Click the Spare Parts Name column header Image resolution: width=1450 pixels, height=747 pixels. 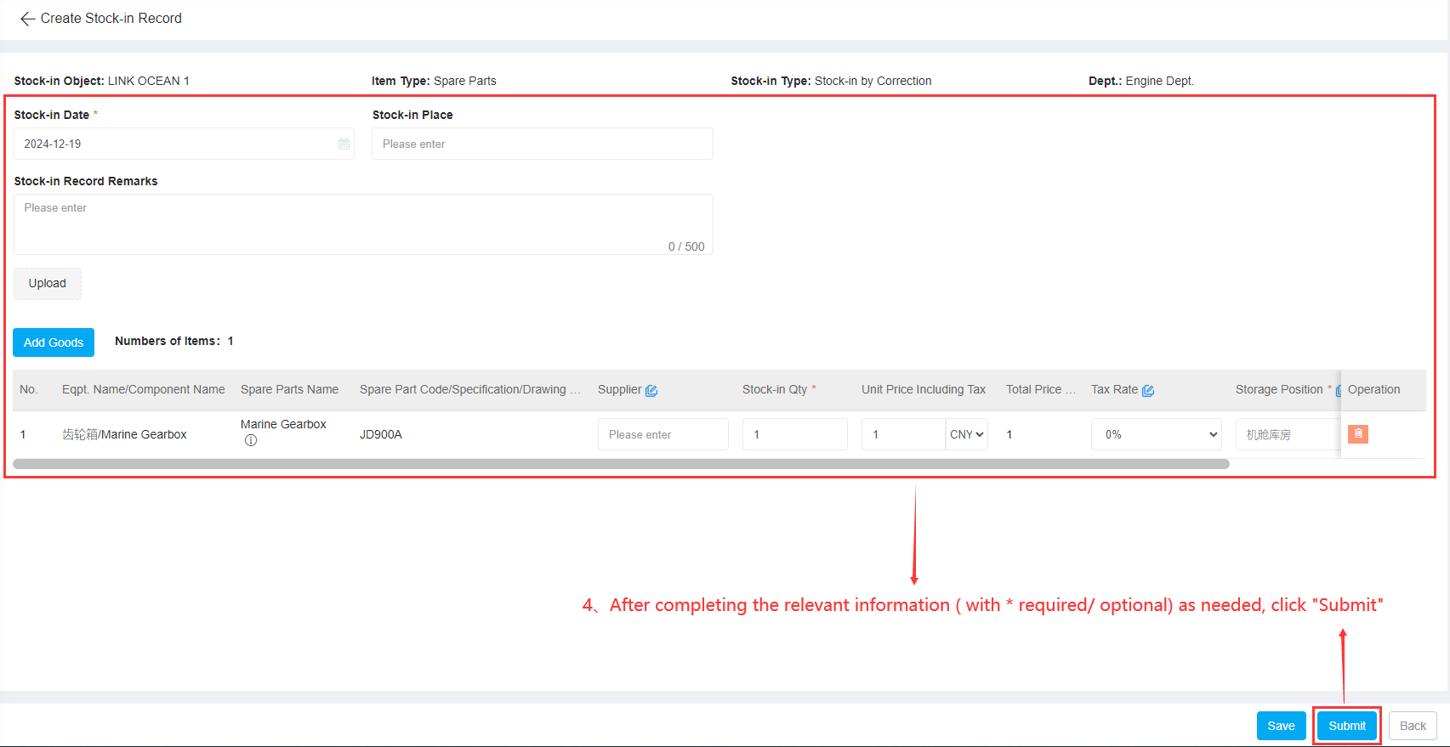point(289,389)
